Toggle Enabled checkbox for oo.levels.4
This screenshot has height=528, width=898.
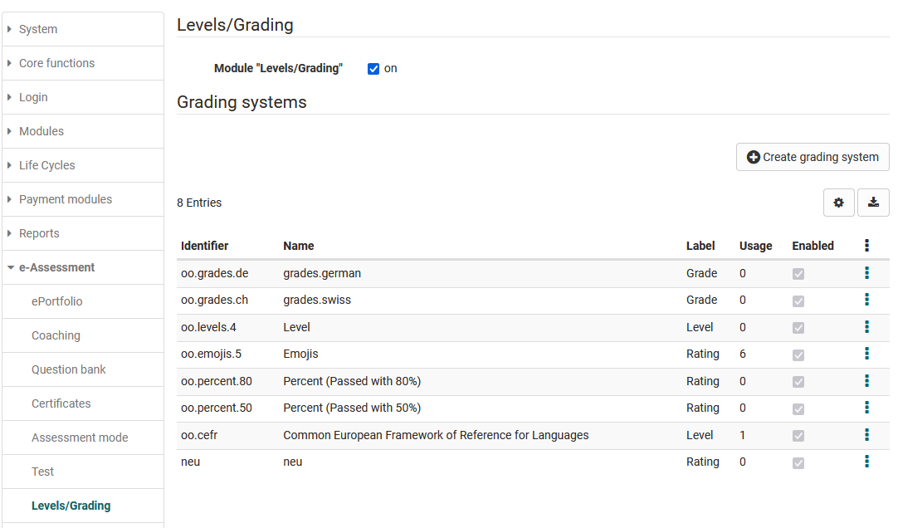point(798,328)
